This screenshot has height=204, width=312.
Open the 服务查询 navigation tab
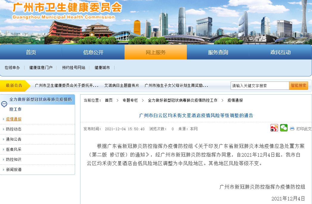[218, 52]
